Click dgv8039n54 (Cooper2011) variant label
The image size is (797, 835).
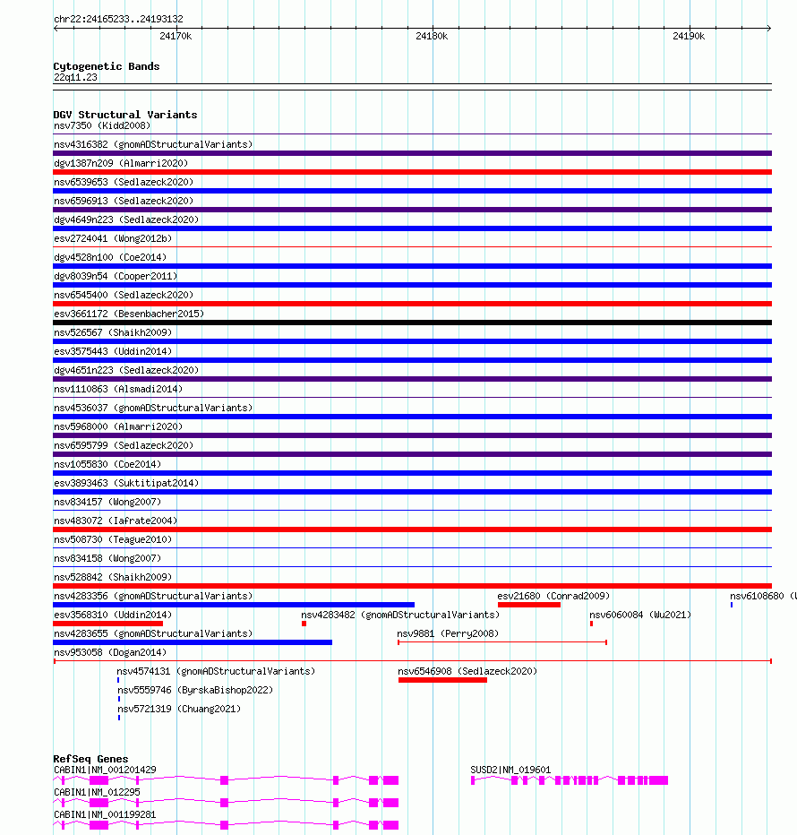(116, 276)
